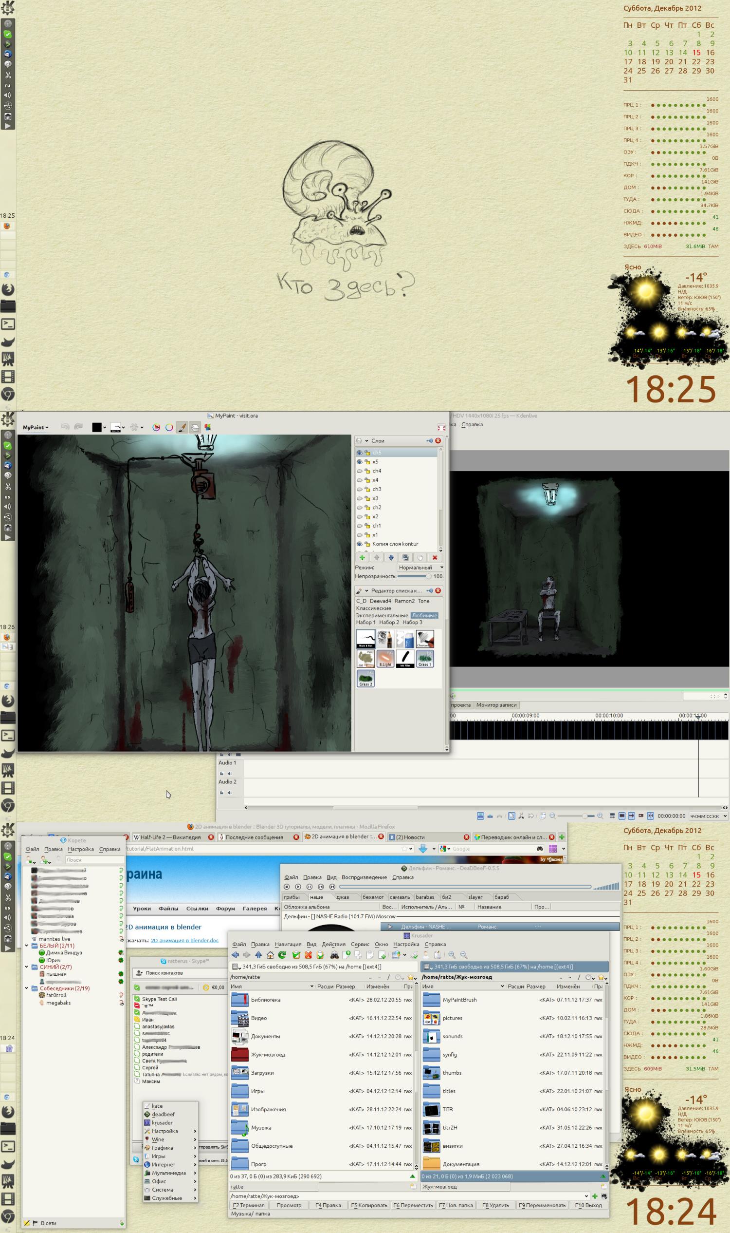Open the multicolor palette icon in MyPaint toolbar
Image resolution: width=730 pixels, height=1233 pixels.
coord(208,427)
